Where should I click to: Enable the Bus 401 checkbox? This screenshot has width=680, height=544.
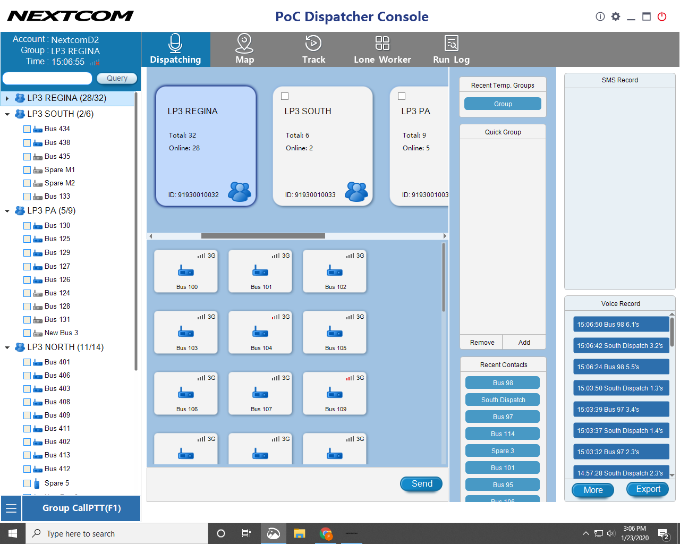(27, 362)
